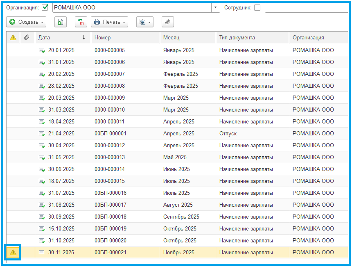Click the paperclip attachments button in toolbar
Image resolution: width=352 pixels, height=267 pixels.
click(167, 22)
